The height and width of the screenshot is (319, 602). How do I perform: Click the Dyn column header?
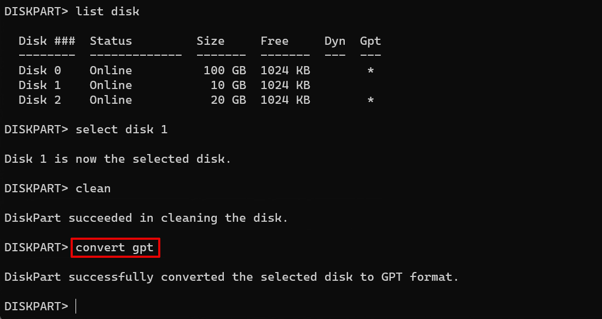click(x=335, y=41)
